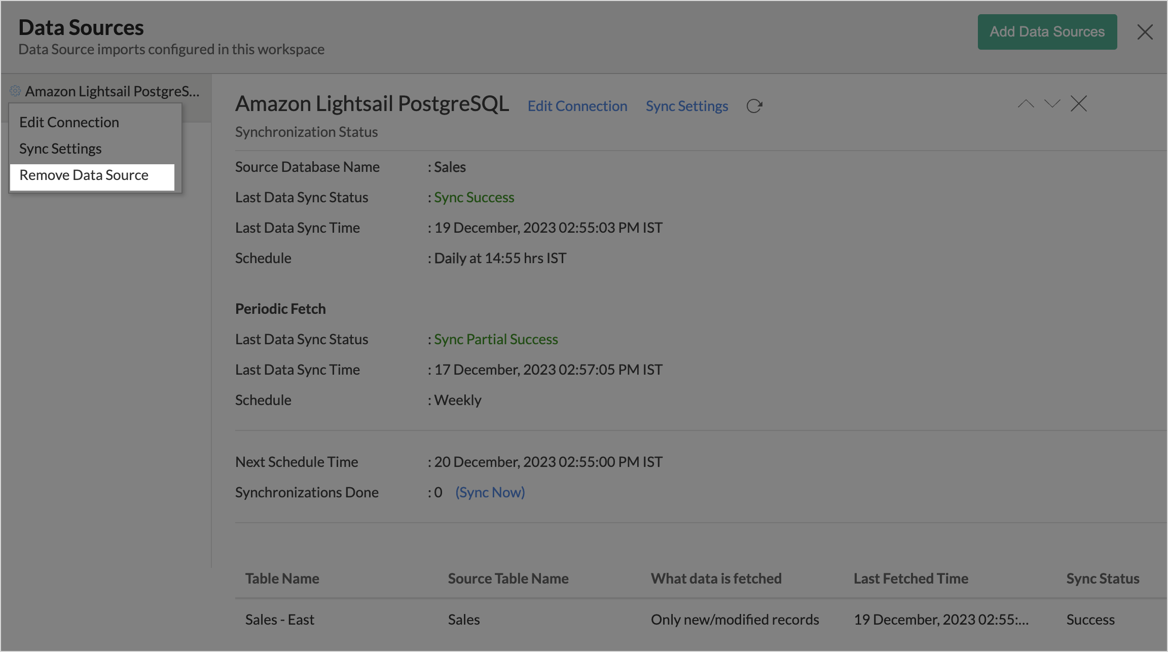This screenshot has height=652, width=1168.
Task: Click the Add Data Sources button
Action: 1047,32
